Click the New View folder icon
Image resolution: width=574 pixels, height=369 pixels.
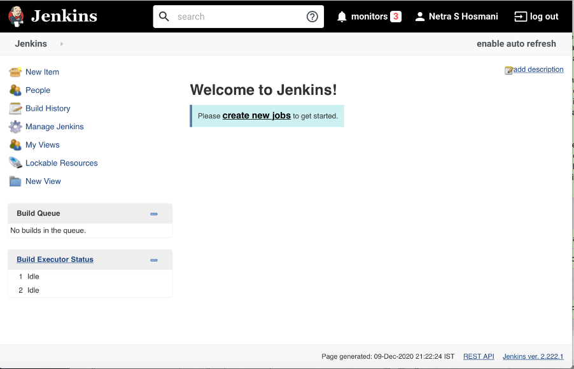[15, 181]
